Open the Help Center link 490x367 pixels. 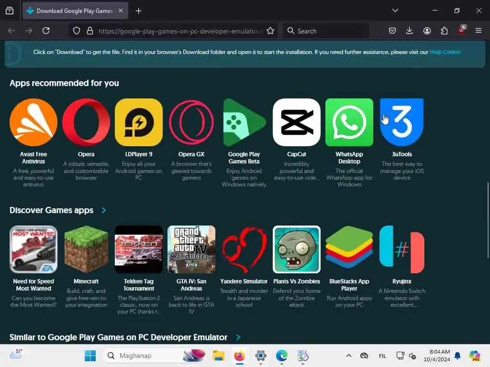445,52
